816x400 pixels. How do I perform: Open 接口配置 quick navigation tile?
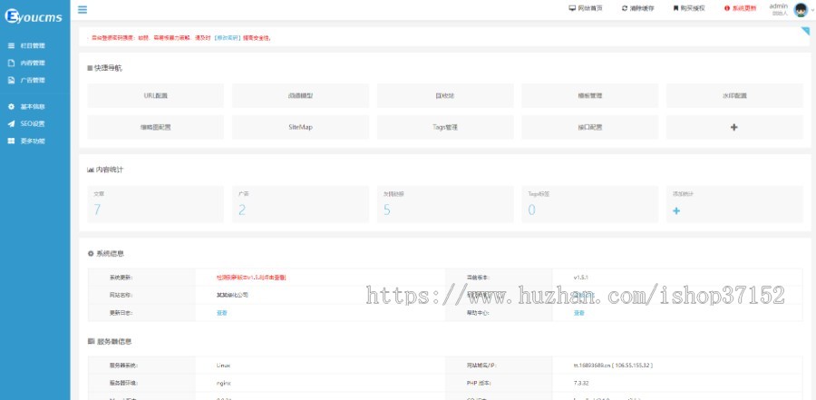pos(589,127)
